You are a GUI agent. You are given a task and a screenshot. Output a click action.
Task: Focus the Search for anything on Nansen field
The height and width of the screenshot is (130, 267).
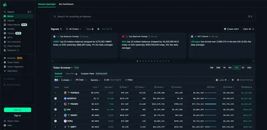coord(153,17)
